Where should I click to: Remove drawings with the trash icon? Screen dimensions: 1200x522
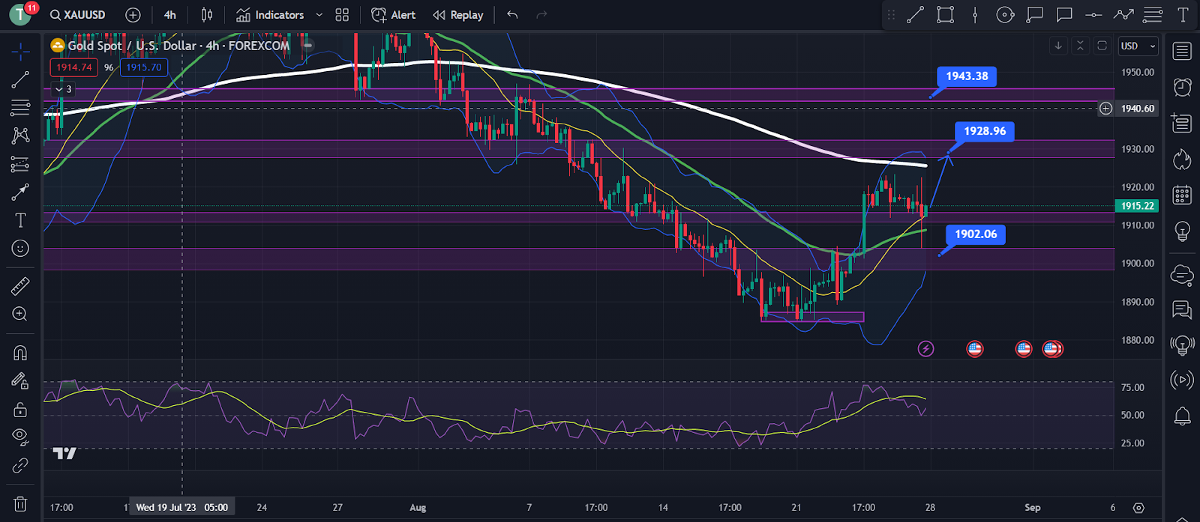click(20, 504)
